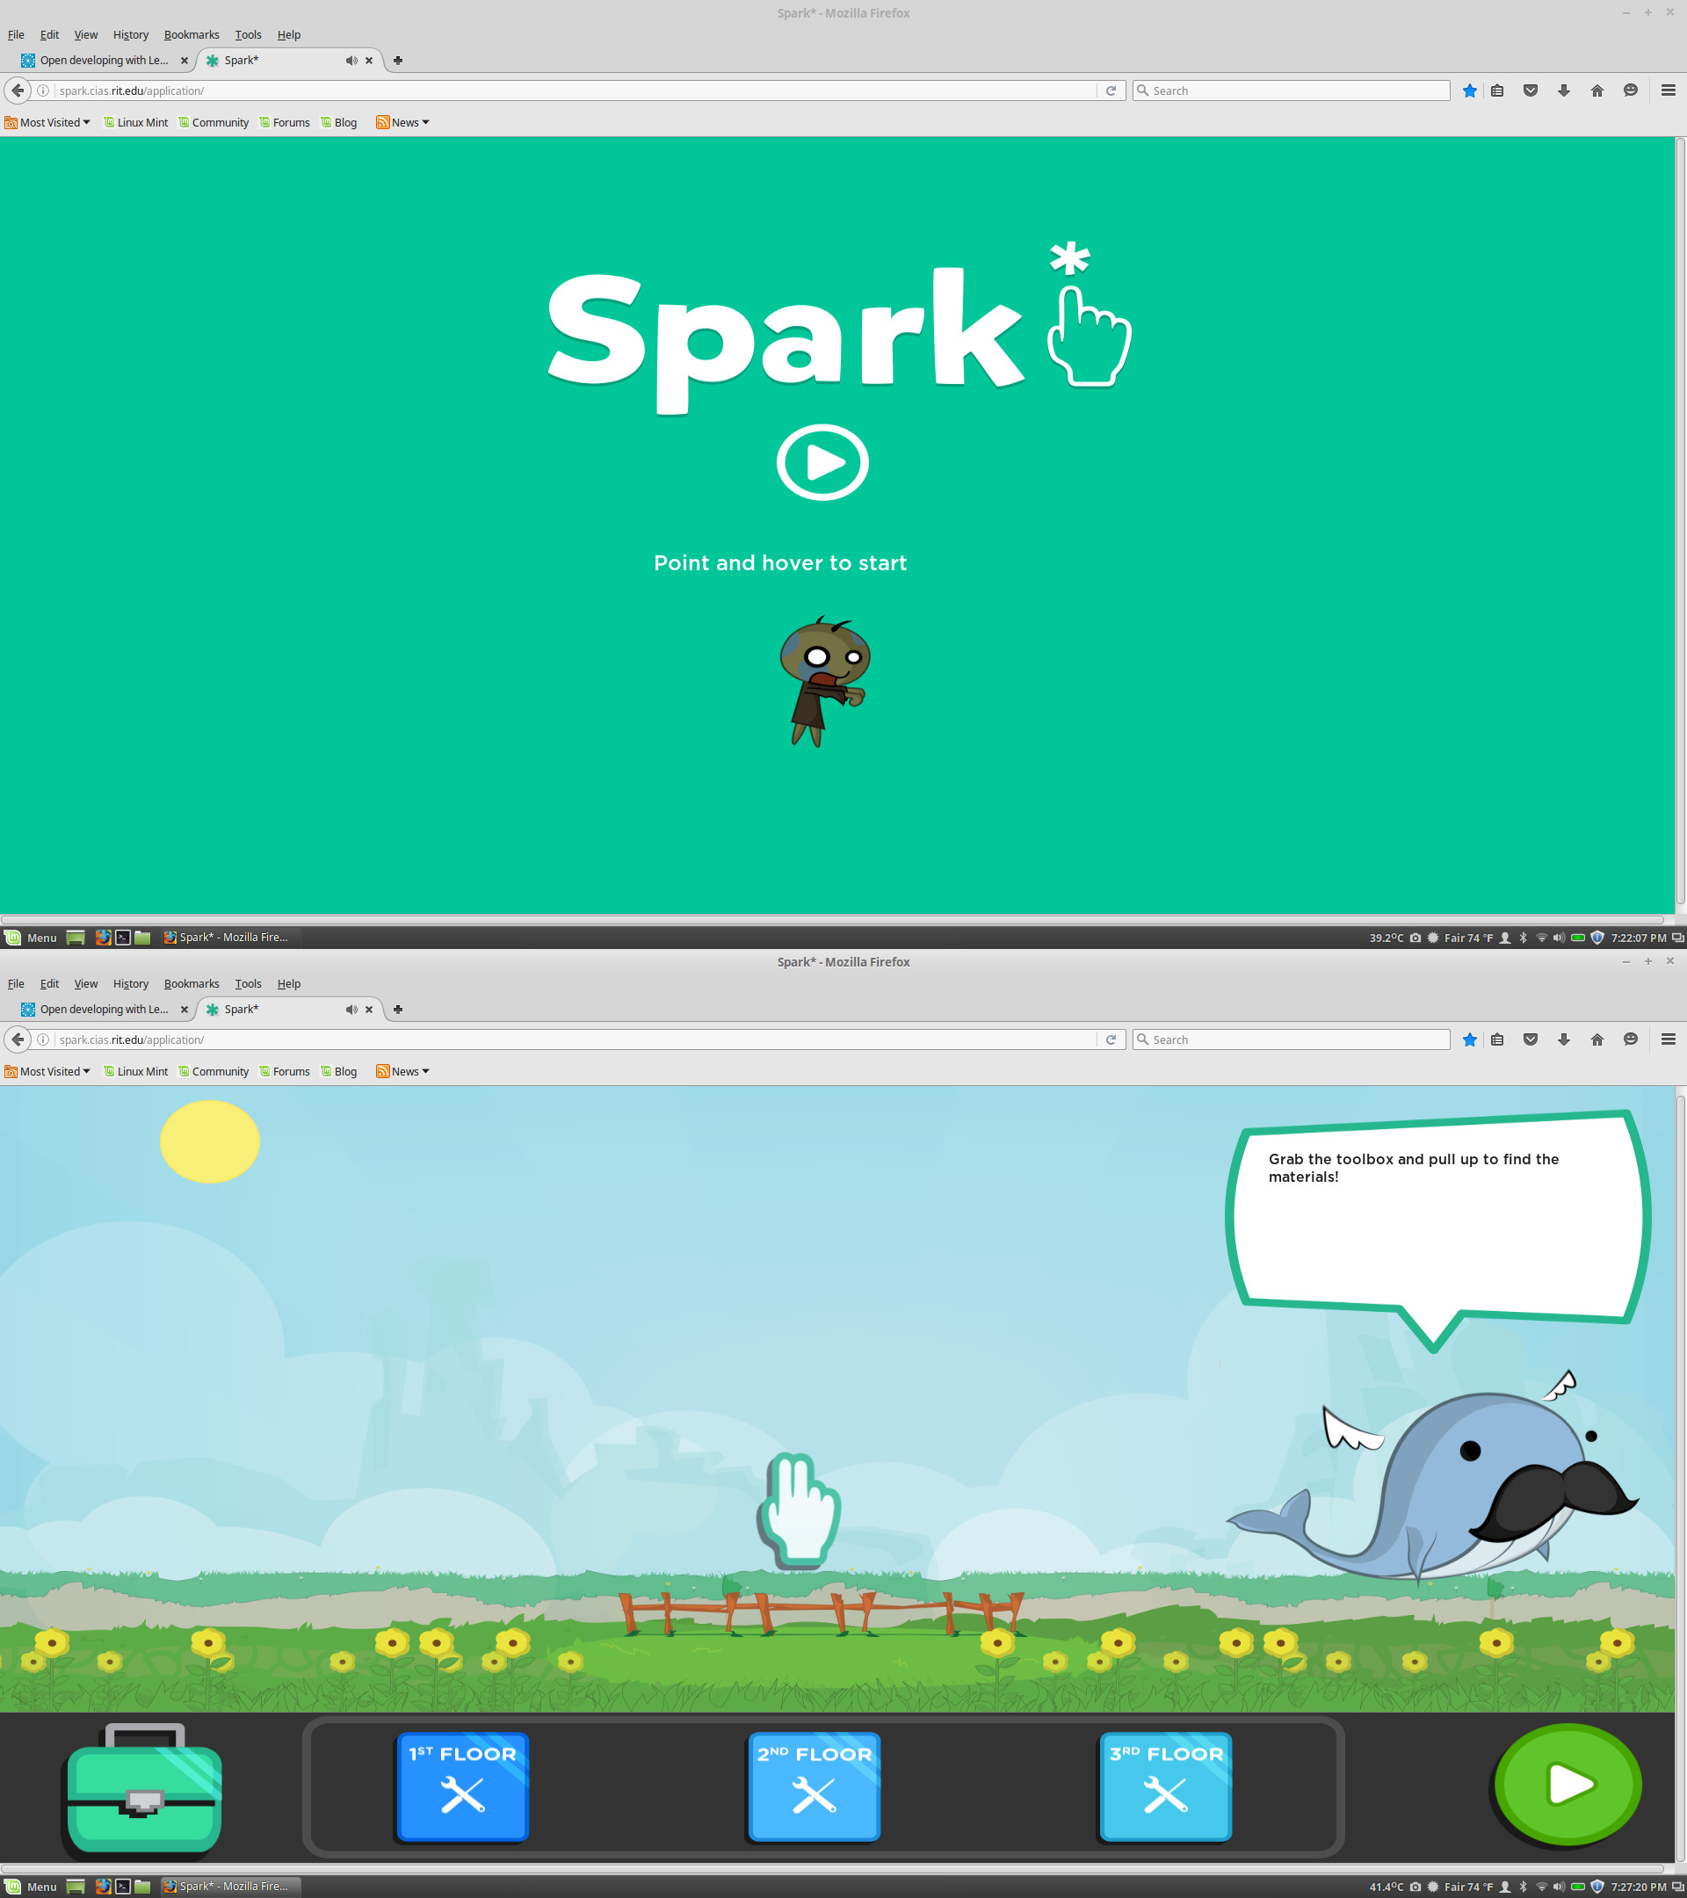This screenshot has width=1687, height=1898.
Task: Open the Forums bookmark in the whale-scene window
Action: coord(284,1071)
